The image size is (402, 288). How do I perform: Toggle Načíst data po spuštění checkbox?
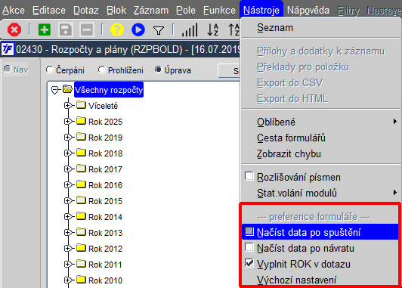pyautogui.click(x=249, y=231)
